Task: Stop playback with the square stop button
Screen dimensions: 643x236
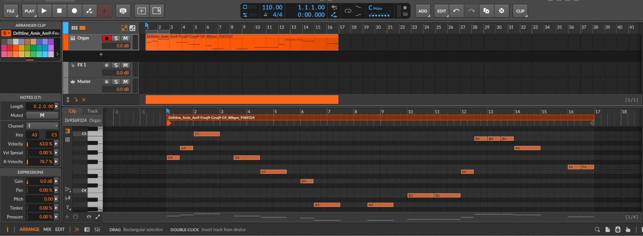Action: tap(59, 11)
